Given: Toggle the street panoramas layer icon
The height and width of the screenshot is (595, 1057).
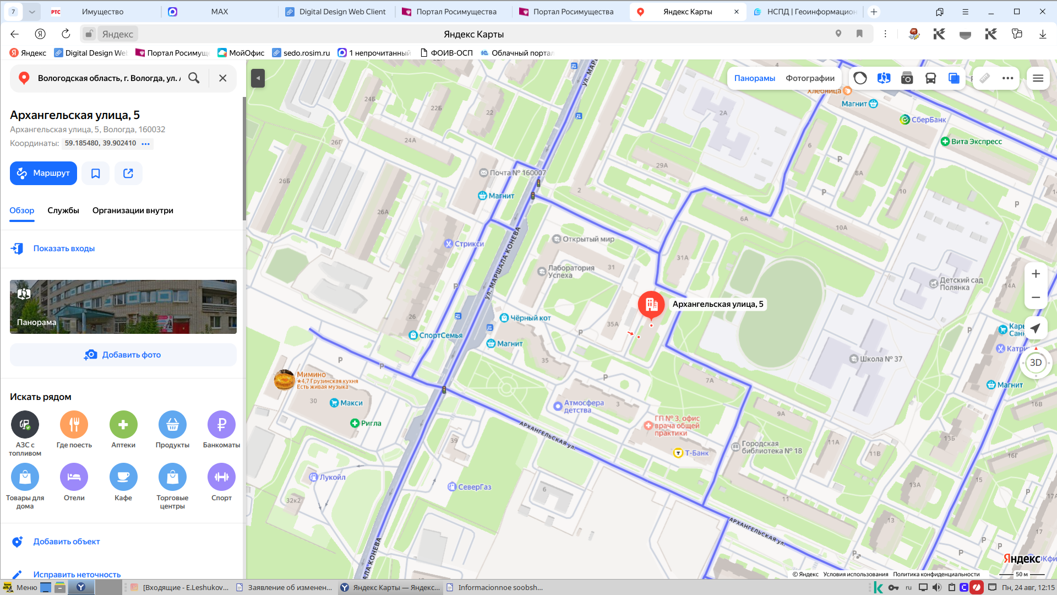Looking at the screenshot, I should [x=884, y=78].
